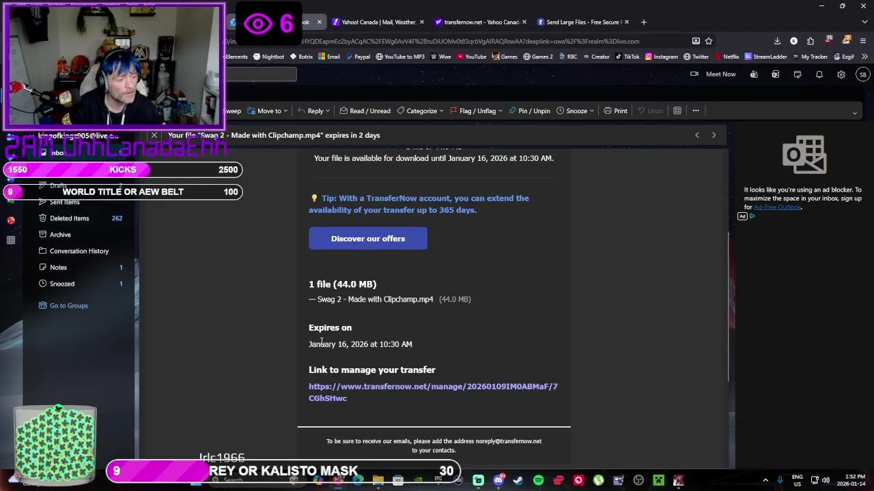The image size is (874, 491).
Task: Open the Netflix bookmark
Action: (x=726, y=57)
